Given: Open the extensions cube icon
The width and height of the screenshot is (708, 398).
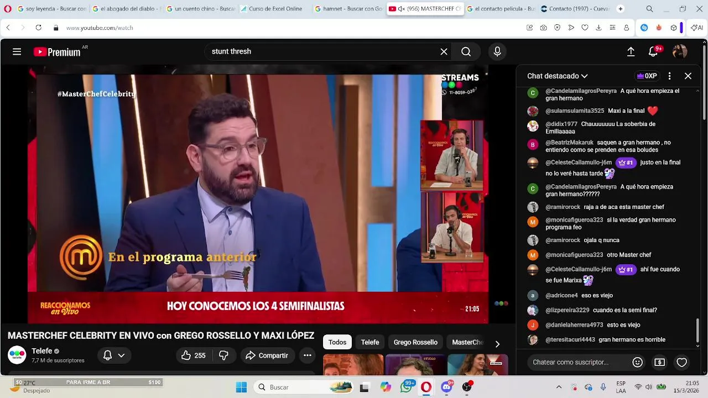Looking at the screenshot, I should (673, 28).
